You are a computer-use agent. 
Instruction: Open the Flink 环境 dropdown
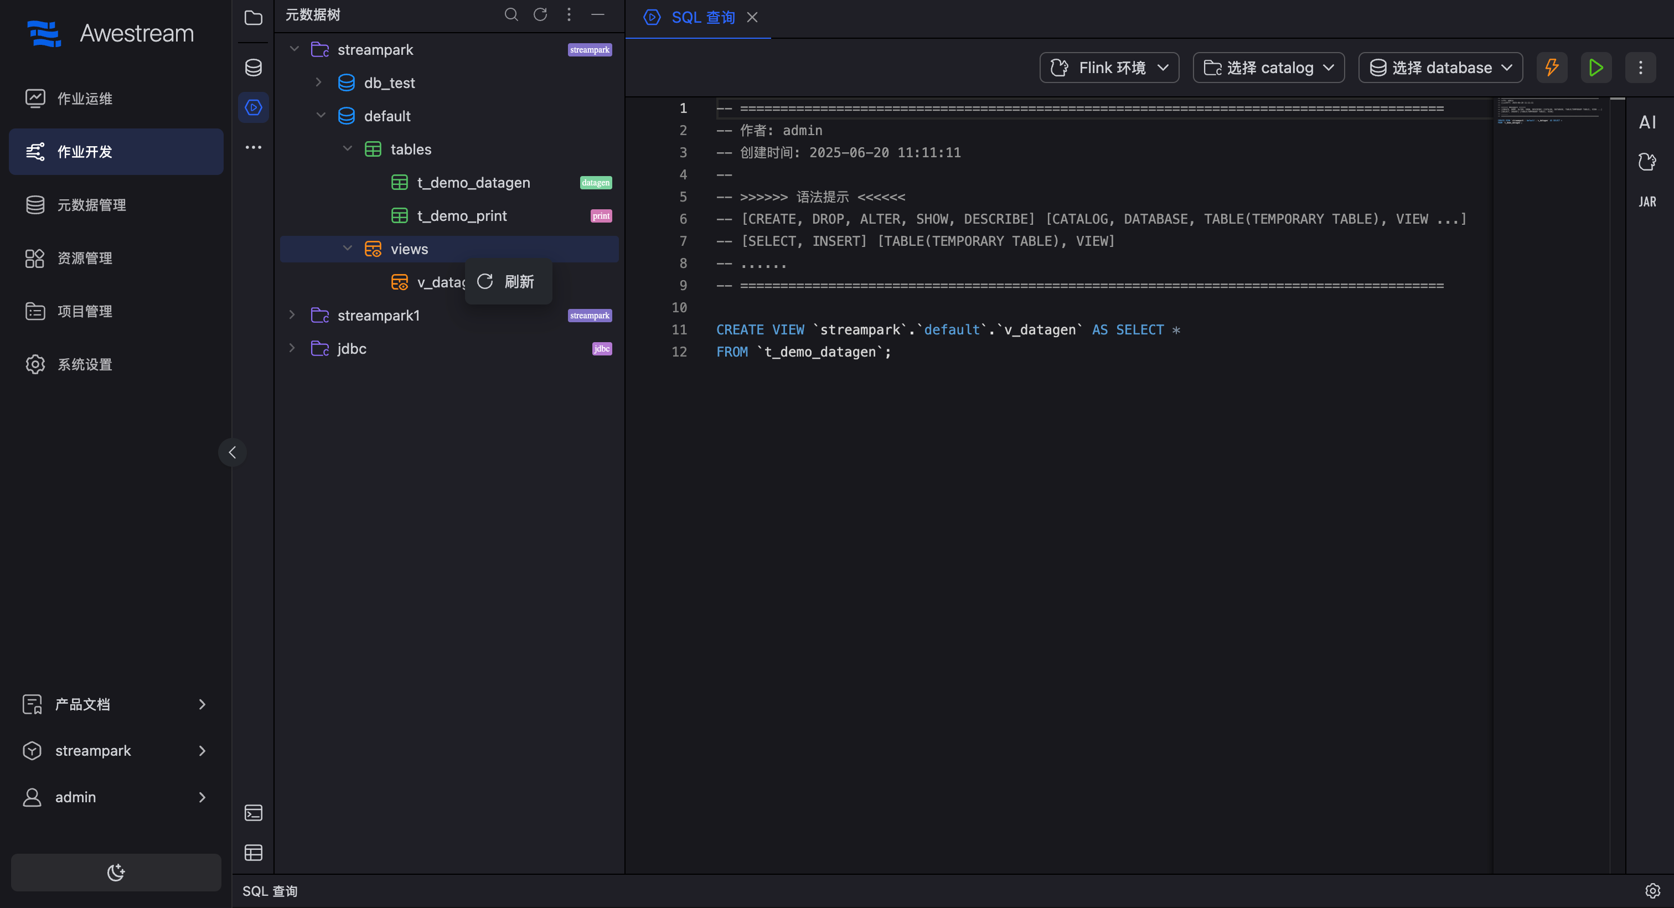click(1109, 68)
